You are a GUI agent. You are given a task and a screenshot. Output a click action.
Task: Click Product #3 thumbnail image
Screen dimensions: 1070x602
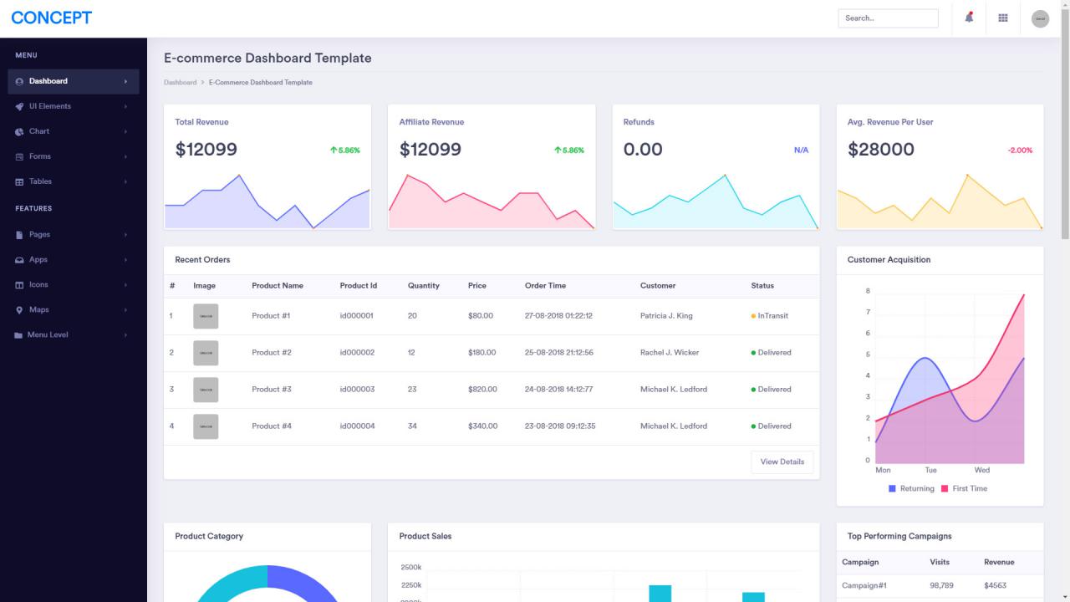pyautogui.click(x=206, y=390)
